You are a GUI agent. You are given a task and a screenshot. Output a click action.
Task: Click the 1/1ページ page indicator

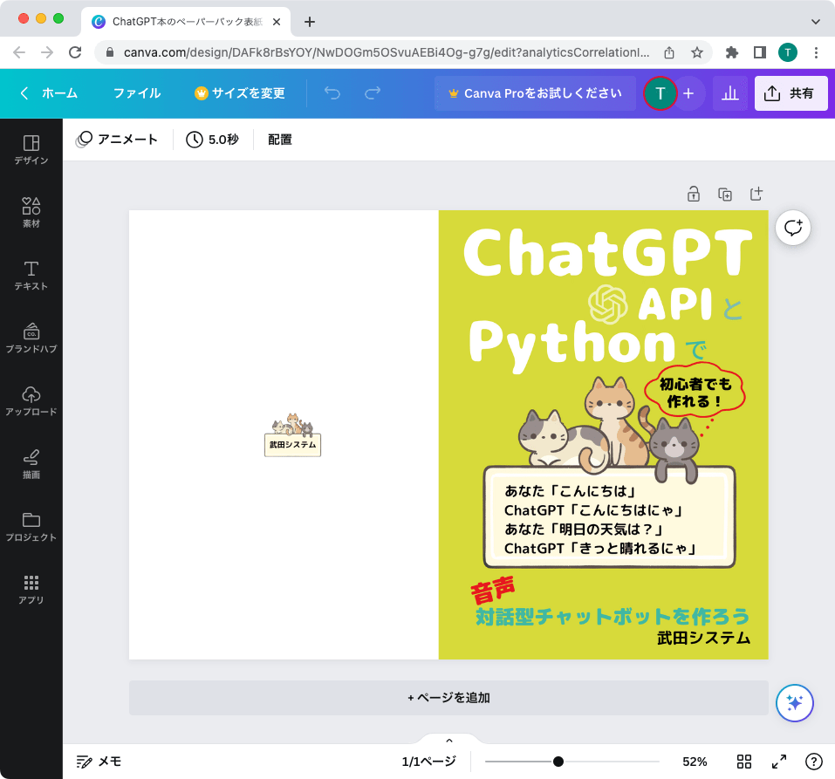(x=428, y=762)
